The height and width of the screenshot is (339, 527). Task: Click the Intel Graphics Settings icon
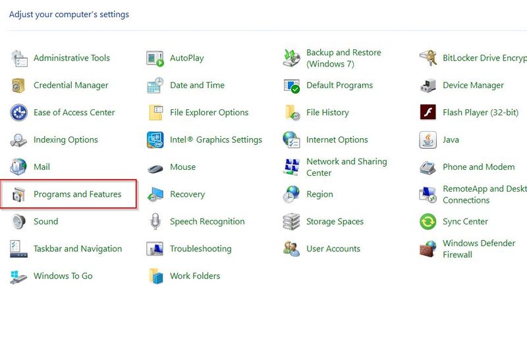click(x=155, y=140)
